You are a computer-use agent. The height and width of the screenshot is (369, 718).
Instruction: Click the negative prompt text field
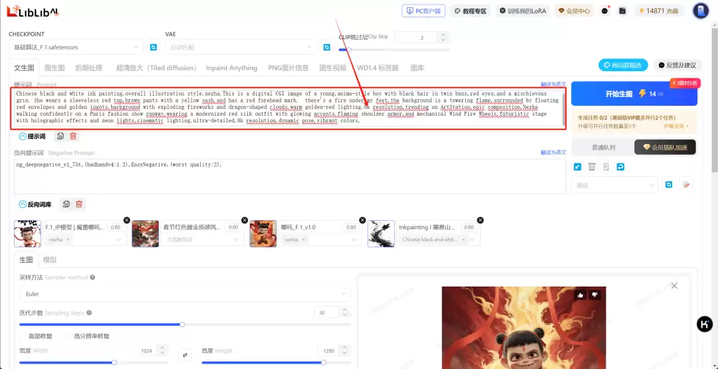tap(291, 176)
